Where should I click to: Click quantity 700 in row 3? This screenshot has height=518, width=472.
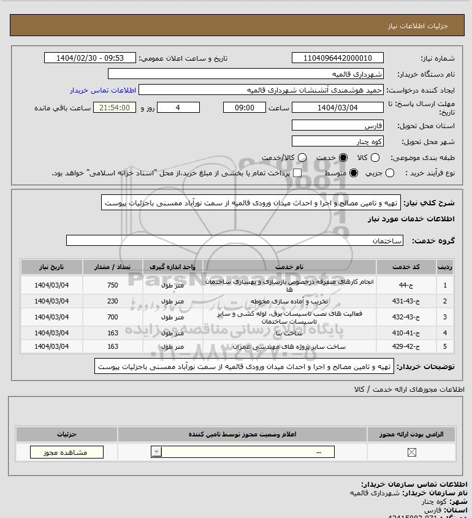112,317
